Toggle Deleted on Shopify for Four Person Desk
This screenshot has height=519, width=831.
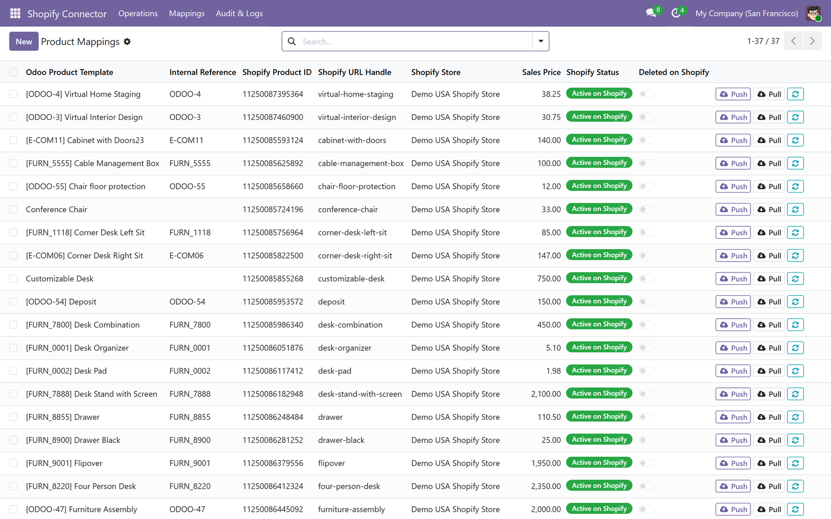[x=647, y=486]
